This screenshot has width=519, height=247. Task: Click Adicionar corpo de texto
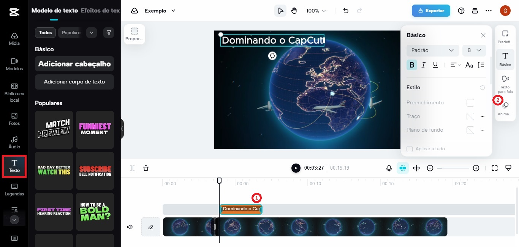(x=74, y=82)
